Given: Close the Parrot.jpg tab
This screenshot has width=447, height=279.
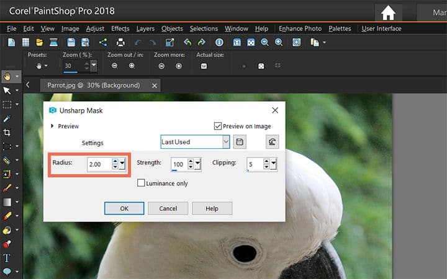Looking at the screenshot, I should click(155, 86).
